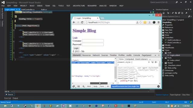The height and width of the screenshot is (108, 193).
Task: Open the FILE menu
Action: 3,6
